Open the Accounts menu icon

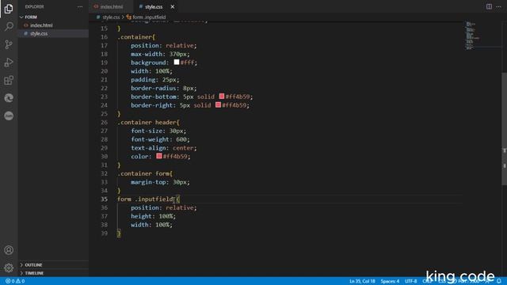9,250
